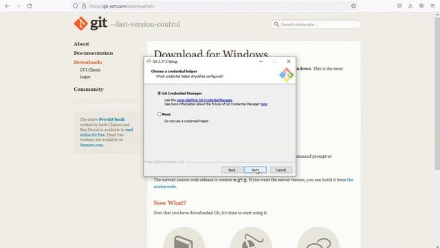Viewport: 440px width, 248px height.
Task: Click Next in Git Setup dialog
Action: click(x=255, y=170)
